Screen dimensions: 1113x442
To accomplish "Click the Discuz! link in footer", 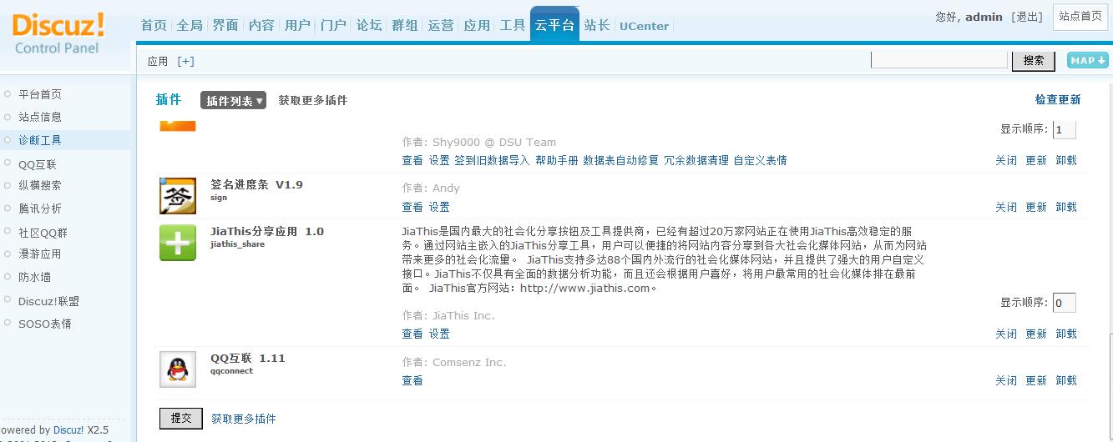I will (68, 430).
